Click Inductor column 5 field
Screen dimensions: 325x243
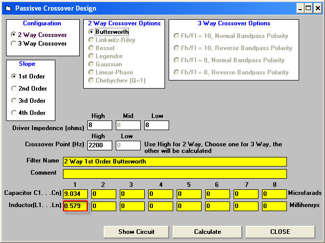(x=189, y=206)
